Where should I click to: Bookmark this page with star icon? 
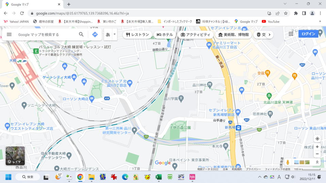tap(286, 13)
